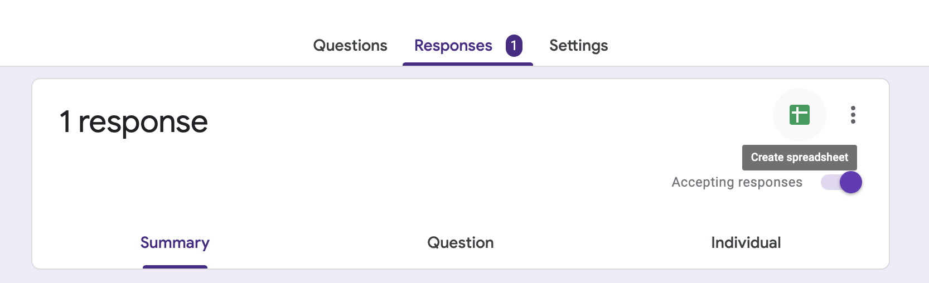The height and width of the screenshot is (283, 929).
Task: Click the purple knob of the responses switch
Action: [x=851, y=182]
